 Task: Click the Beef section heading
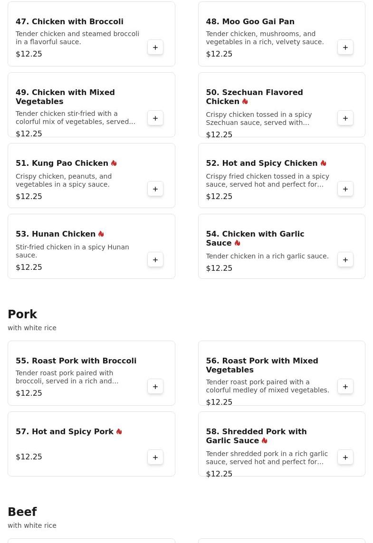pyautogui.click(x=22, y=512)
